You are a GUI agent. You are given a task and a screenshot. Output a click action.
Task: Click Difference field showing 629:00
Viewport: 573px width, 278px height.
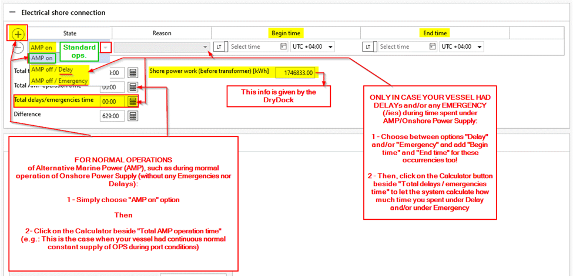tap(112, 116)
